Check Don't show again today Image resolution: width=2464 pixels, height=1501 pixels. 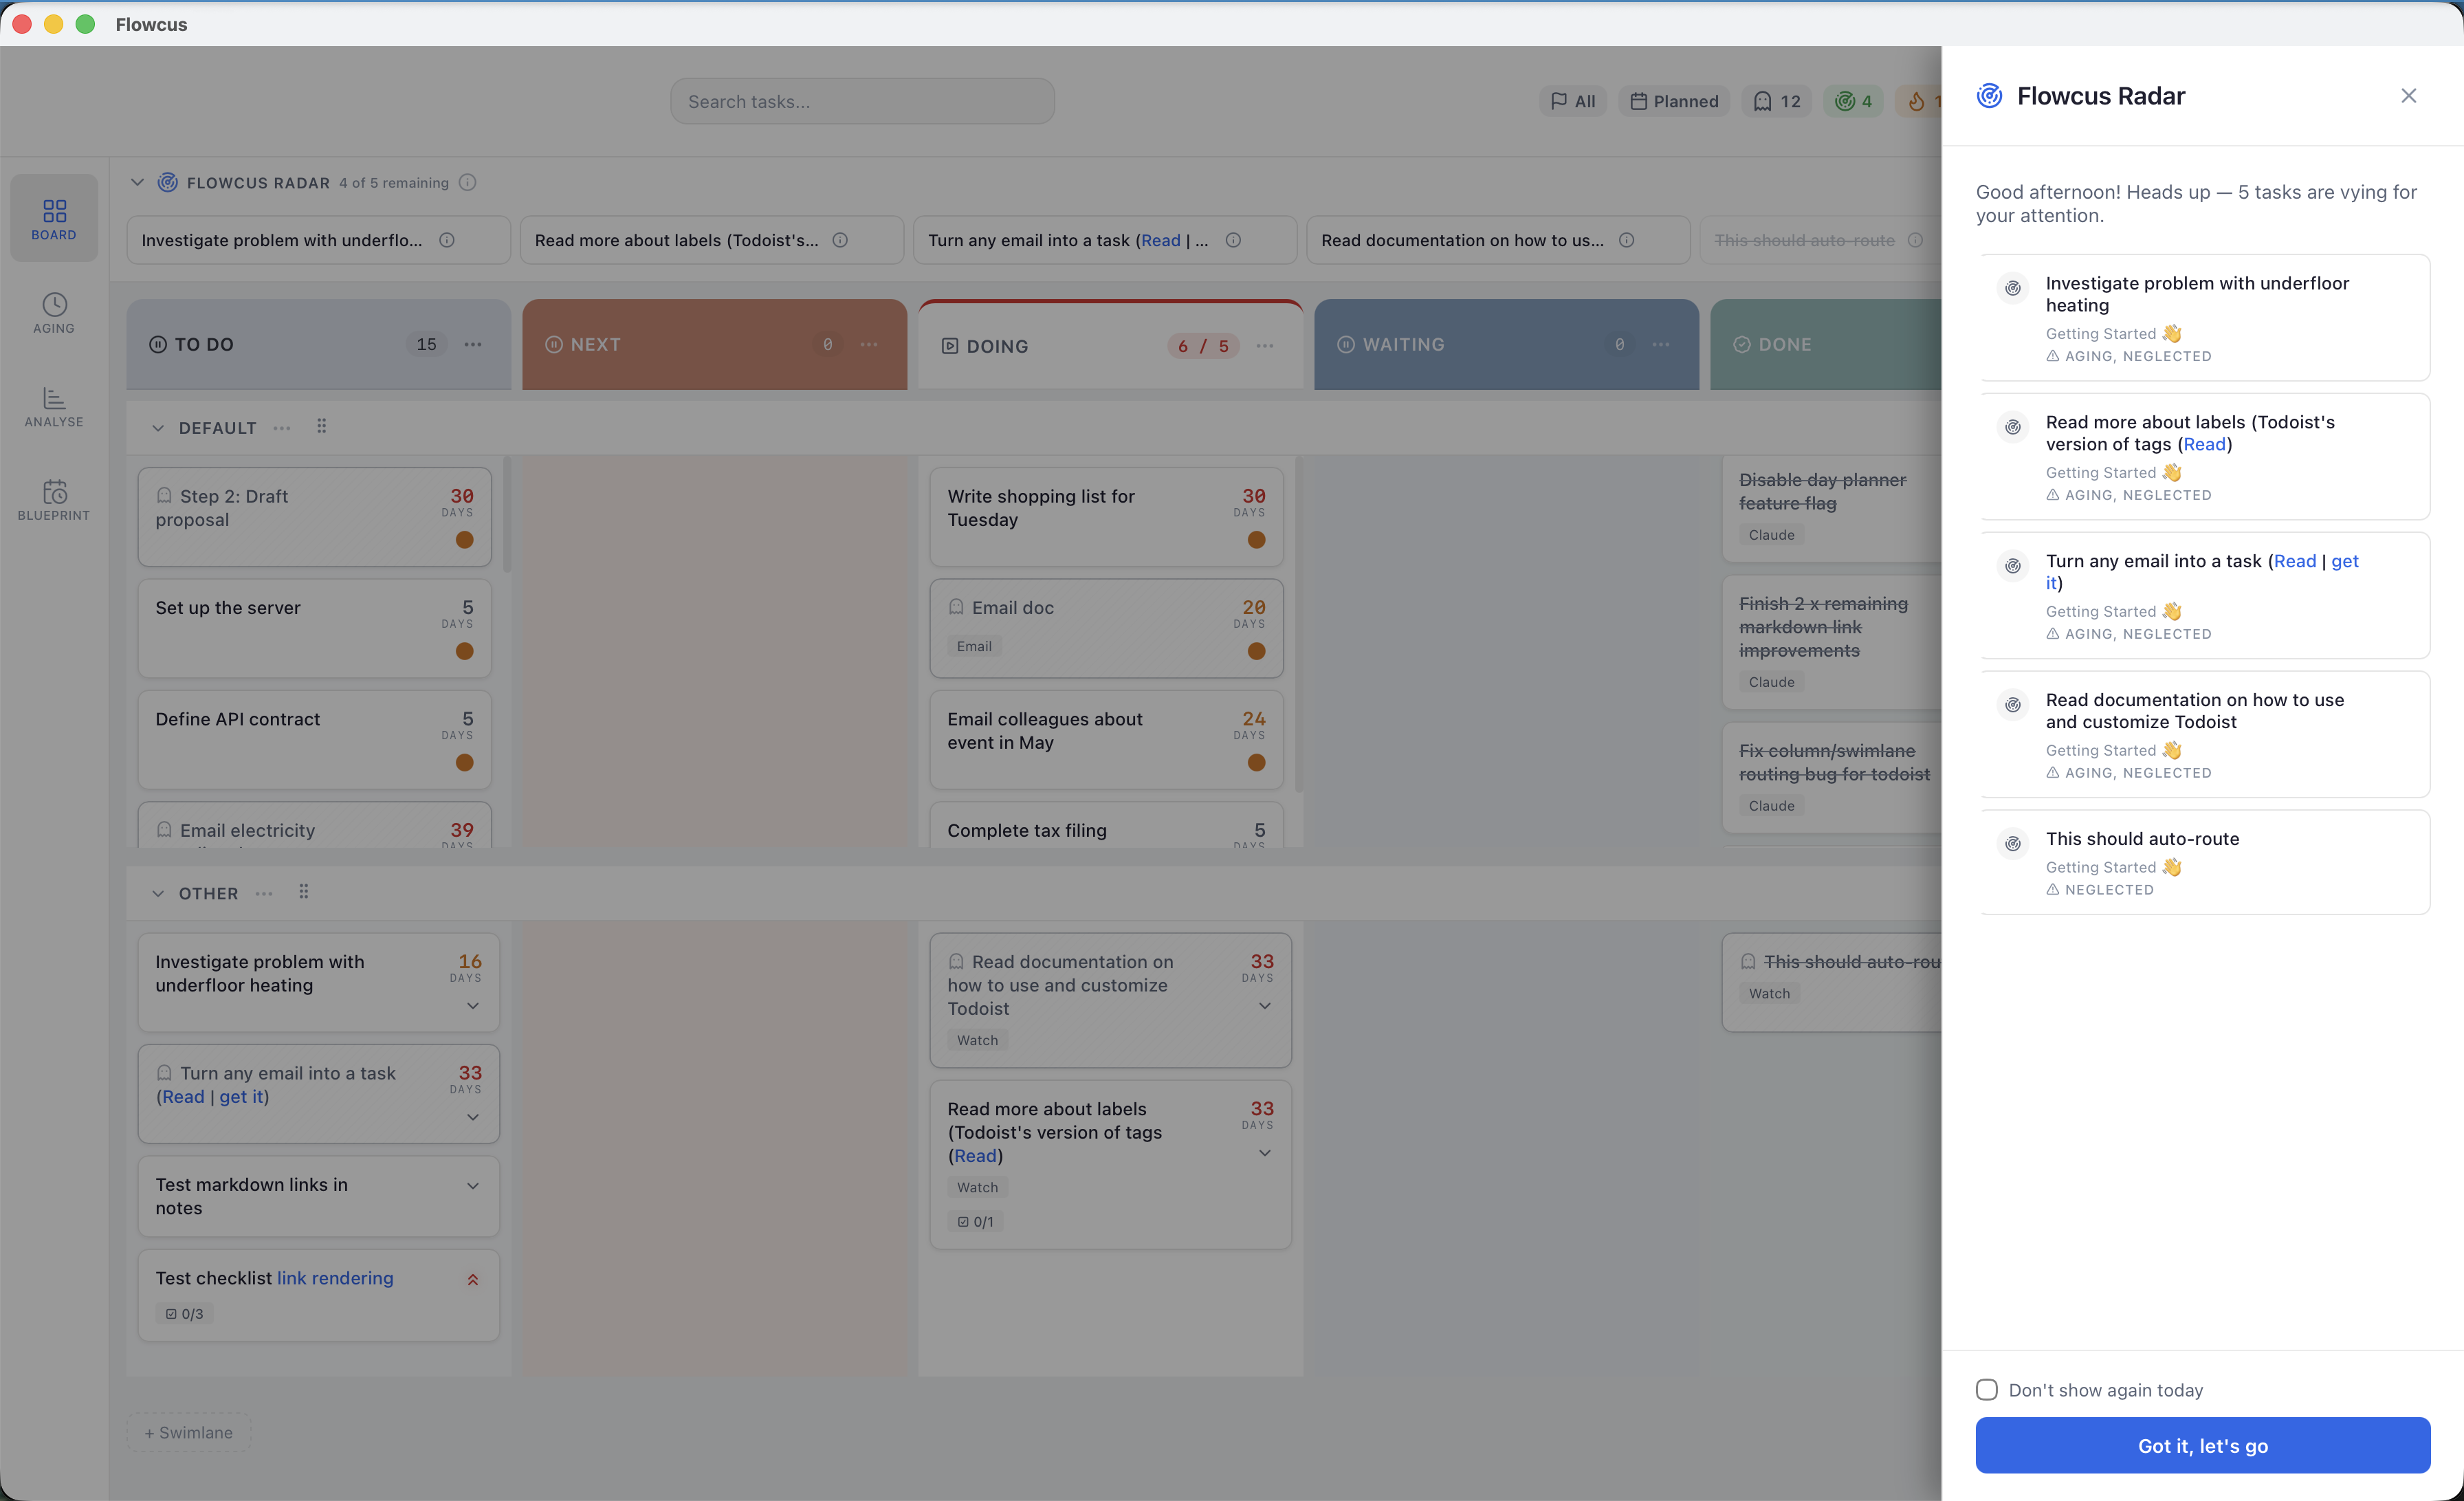click(1987, 1390)
